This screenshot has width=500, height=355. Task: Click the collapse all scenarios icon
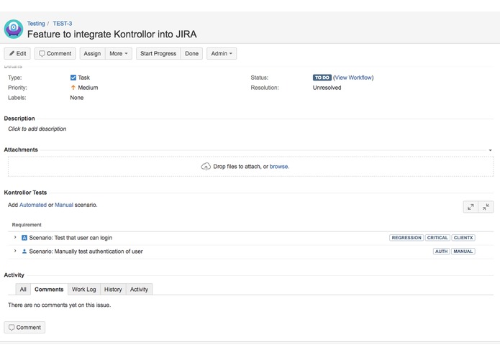tap(486, 207)
